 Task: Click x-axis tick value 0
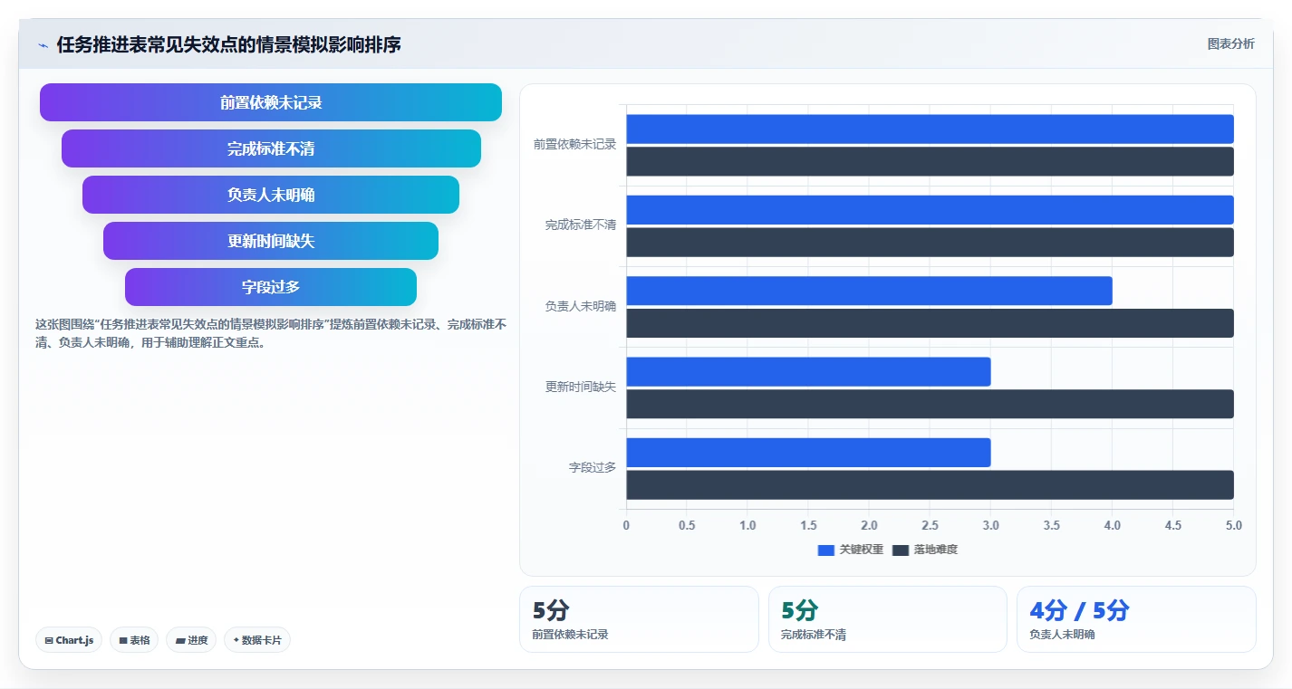click(626, 525)
